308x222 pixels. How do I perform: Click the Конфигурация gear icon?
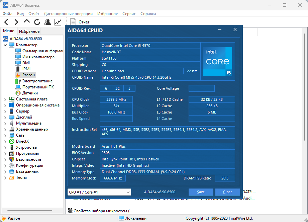(x=12, y=165)
